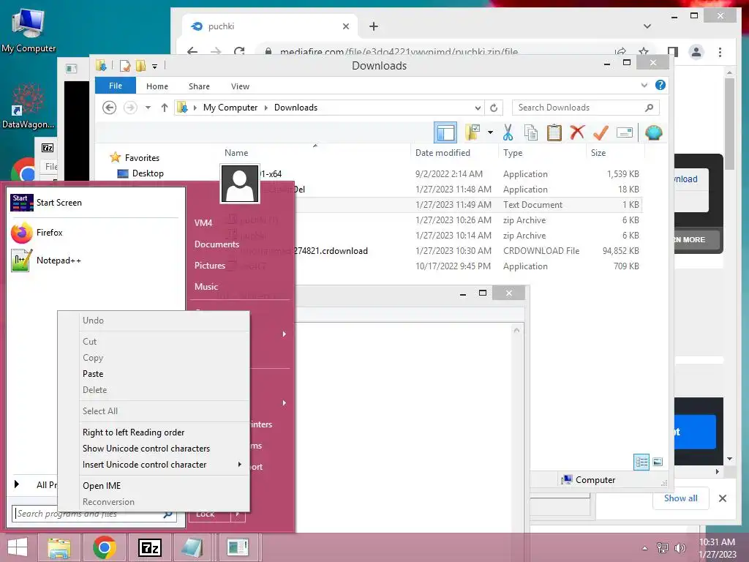Click Show all downloads in Chrome
The height and width of the screenshot is (562, 749).
(x=681, y=498)
